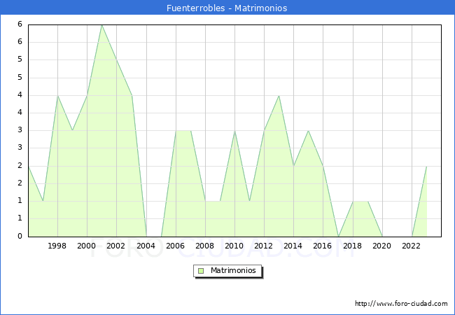
Task: Select the 1998 x-axis label
Action: coord(57,246)
